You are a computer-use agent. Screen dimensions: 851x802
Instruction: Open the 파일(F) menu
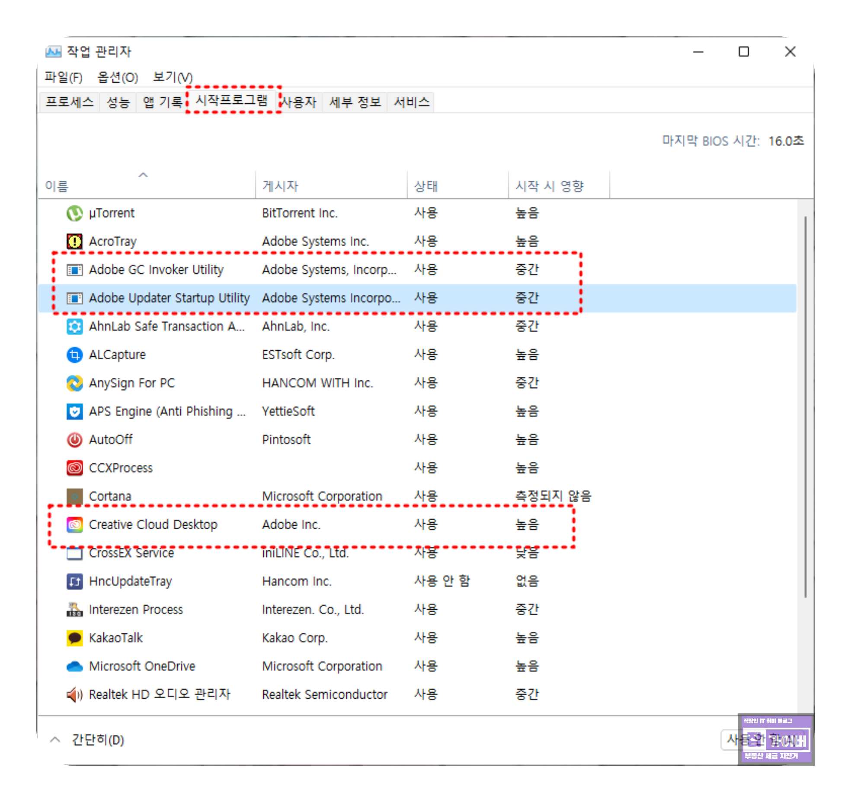point(63,77)
